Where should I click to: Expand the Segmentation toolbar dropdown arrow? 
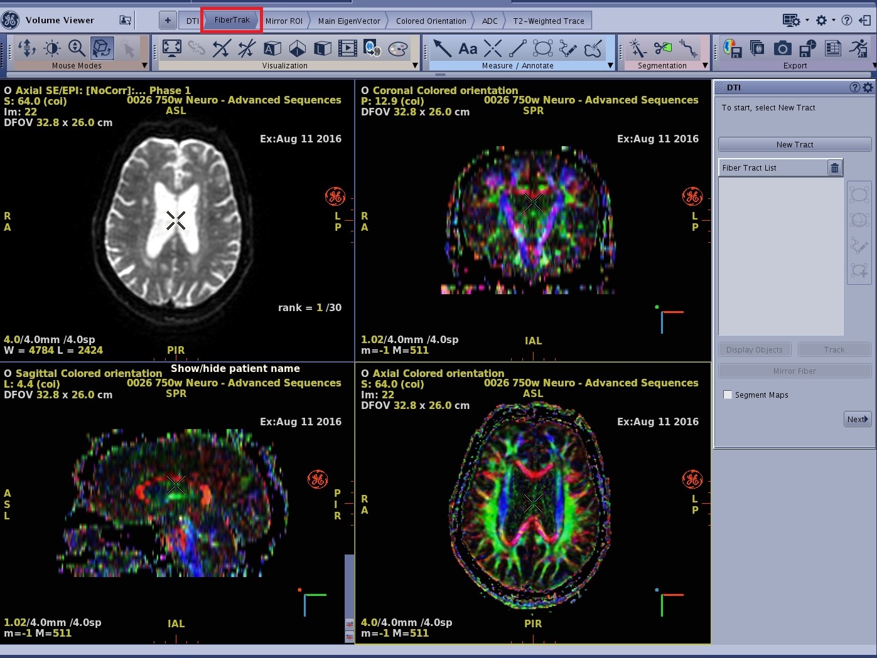pyautogui.click(x=705, y=65)
